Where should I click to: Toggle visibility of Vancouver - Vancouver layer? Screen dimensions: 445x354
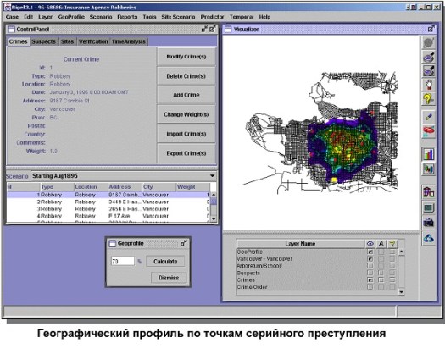370,258
